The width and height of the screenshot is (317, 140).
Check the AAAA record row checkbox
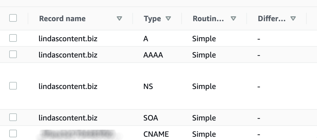[13, 55]
